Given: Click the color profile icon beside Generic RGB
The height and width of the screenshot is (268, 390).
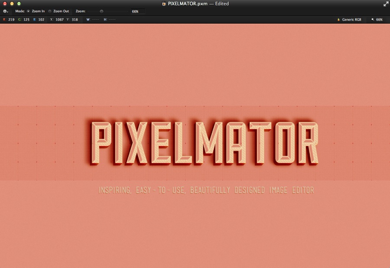Looking at the screenshot, I should (338, 20).
